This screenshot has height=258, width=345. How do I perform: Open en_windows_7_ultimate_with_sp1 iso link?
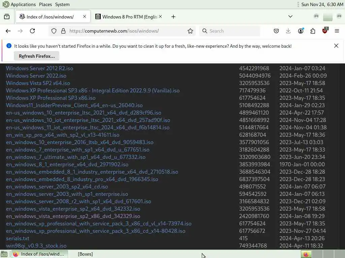click(x=75, y=157)
